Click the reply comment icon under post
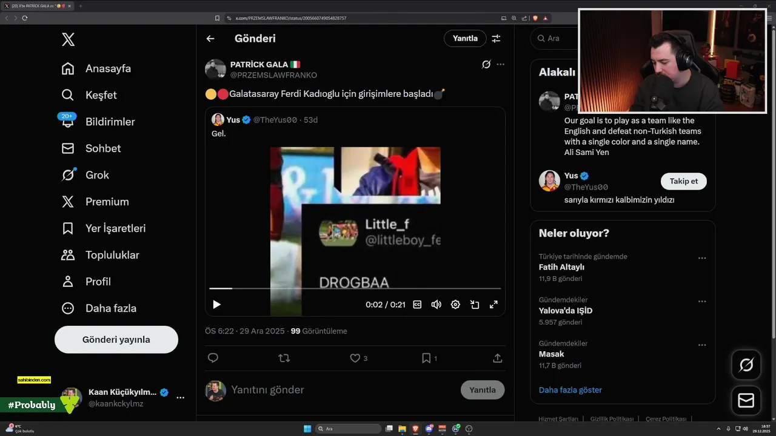This screenshot has width=776, height=436. tap(213, 358)
